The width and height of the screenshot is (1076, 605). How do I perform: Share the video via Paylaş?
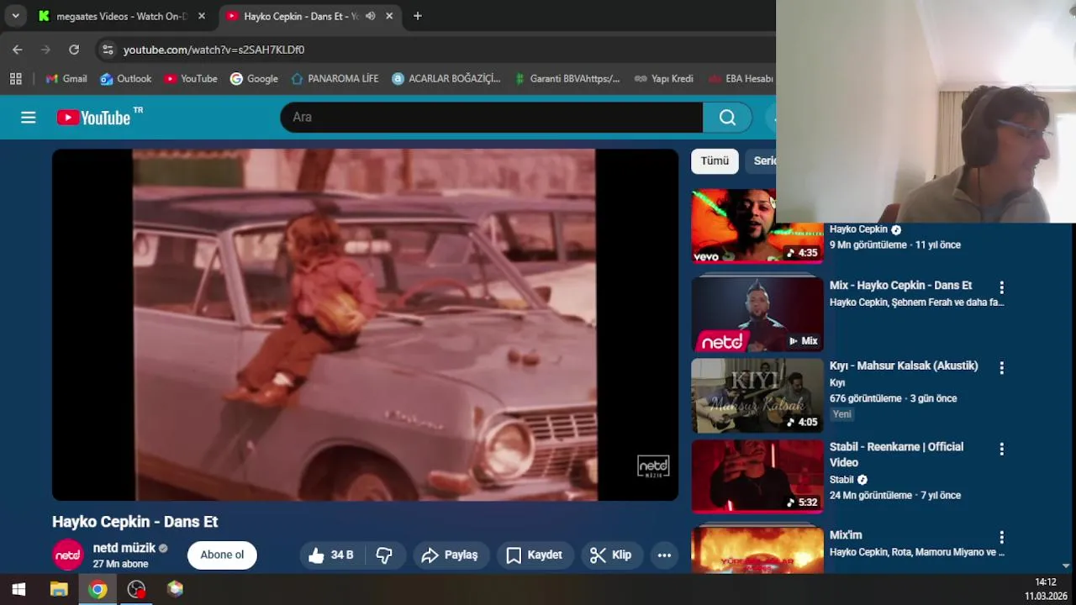[450, 555]
